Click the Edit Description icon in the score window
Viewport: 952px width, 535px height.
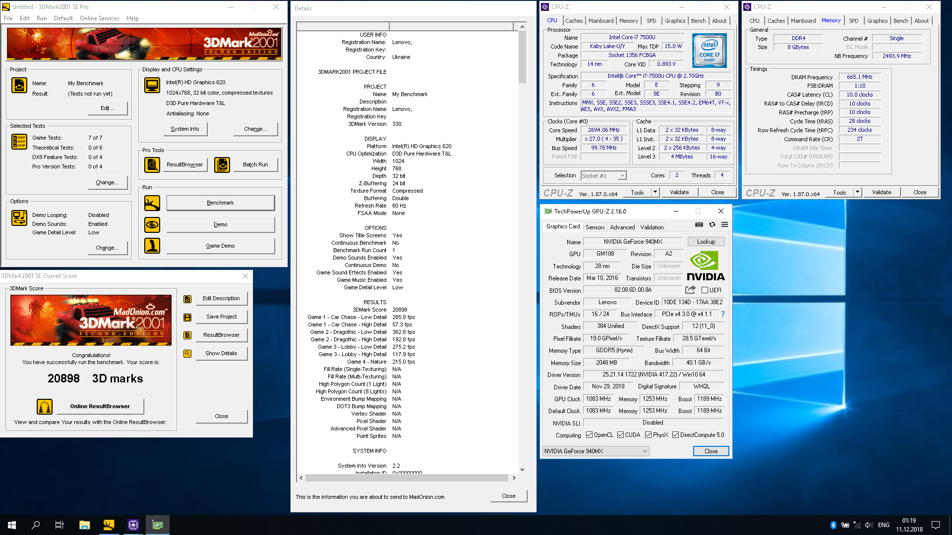pos(187,299)
